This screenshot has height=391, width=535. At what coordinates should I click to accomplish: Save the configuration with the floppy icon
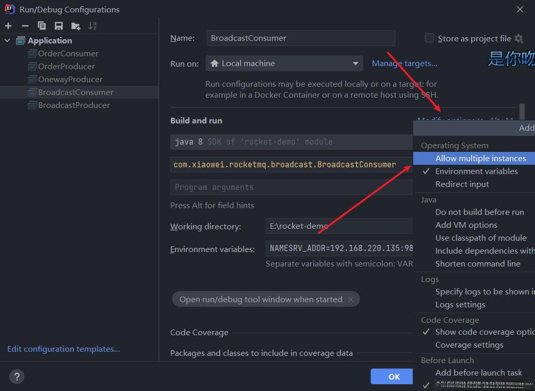tap(59, 26)
